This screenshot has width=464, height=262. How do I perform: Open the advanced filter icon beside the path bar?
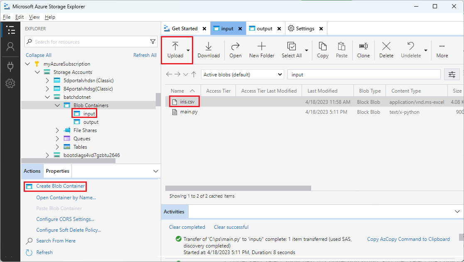pos(452,74)
